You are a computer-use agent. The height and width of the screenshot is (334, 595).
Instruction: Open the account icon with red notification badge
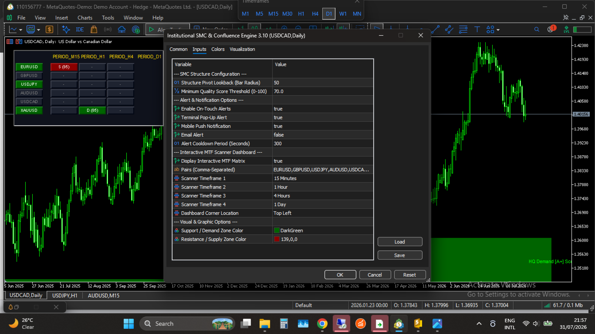551,29
